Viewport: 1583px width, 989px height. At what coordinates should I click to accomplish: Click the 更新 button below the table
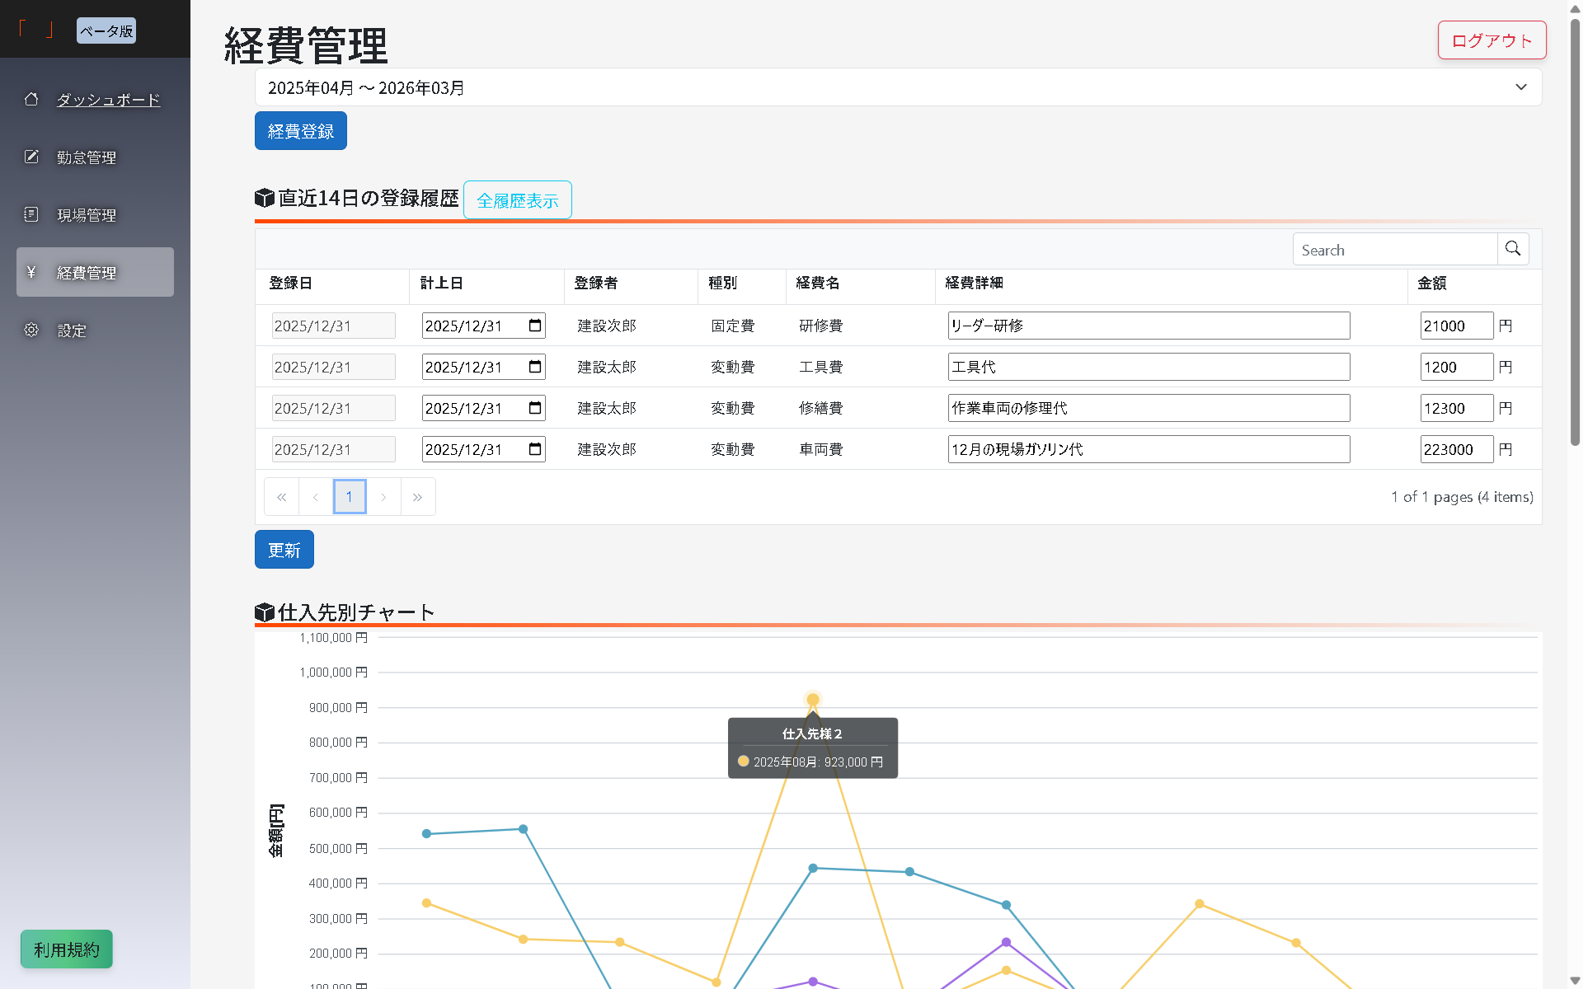pos(284,549)
